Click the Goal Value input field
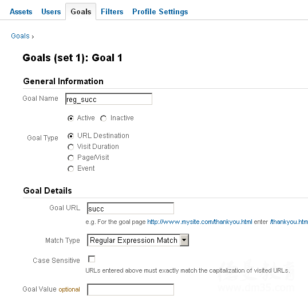This screenshot has width=308, height=303. [131, 289]
